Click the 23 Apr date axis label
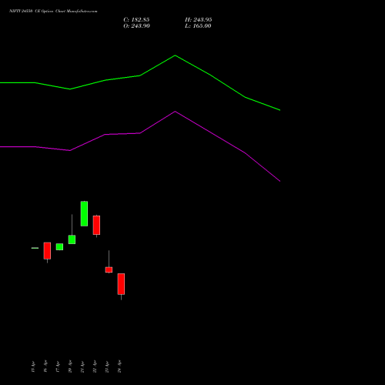The height and width of the screenshot is (385, 385). 107,367
